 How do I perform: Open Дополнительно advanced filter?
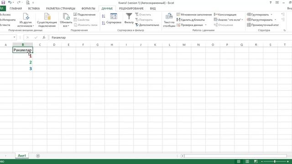[147, 25]
